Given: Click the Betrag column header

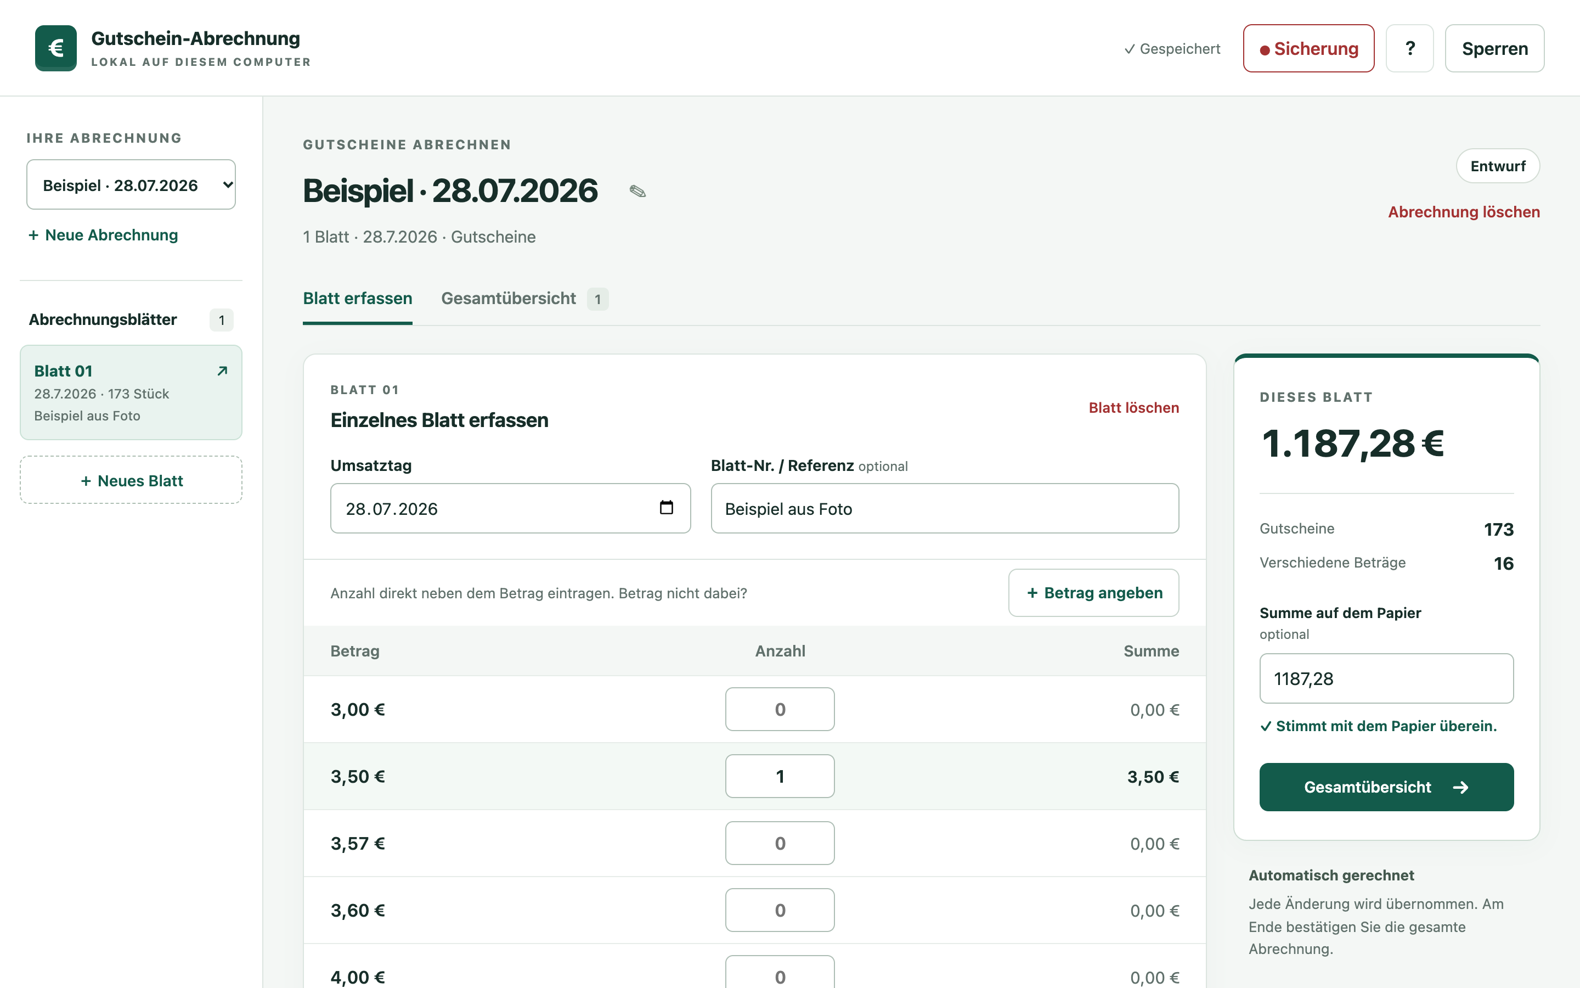Looking at the screenshot, I should pos(354,651).
